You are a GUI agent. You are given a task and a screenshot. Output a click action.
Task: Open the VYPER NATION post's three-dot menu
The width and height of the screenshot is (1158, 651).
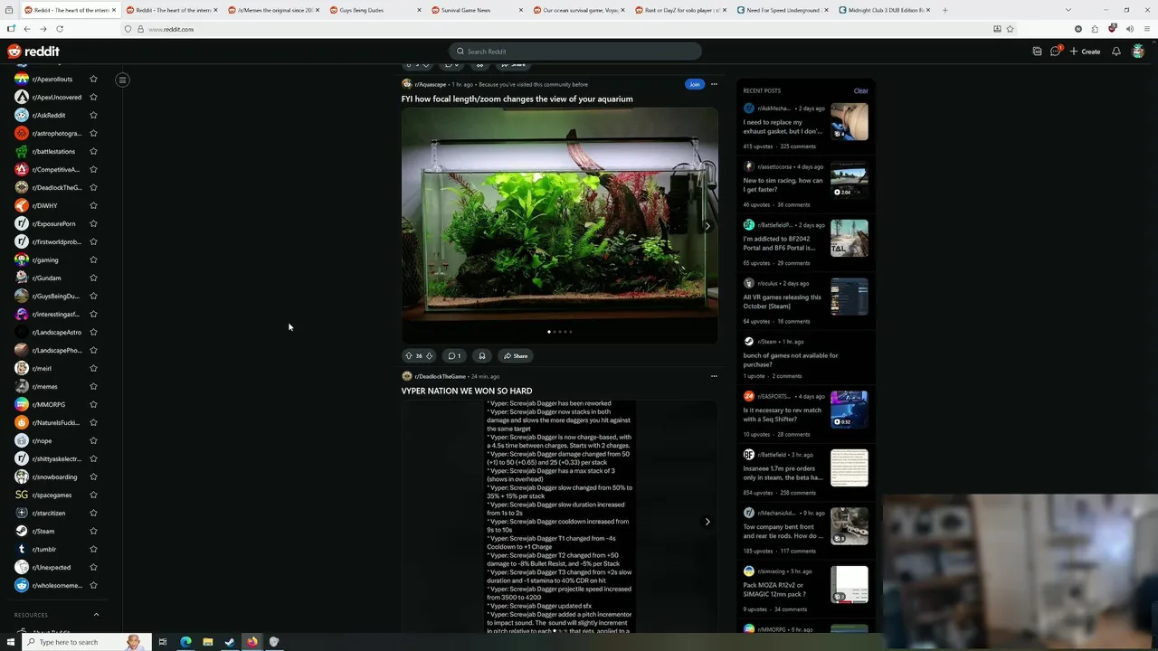click(714, 376)
